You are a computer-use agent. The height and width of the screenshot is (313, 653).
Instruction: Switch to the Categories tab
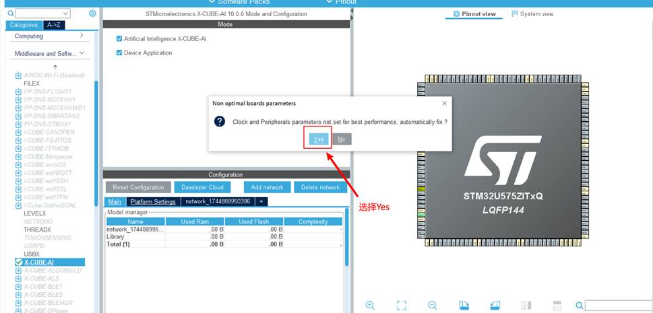24,25
